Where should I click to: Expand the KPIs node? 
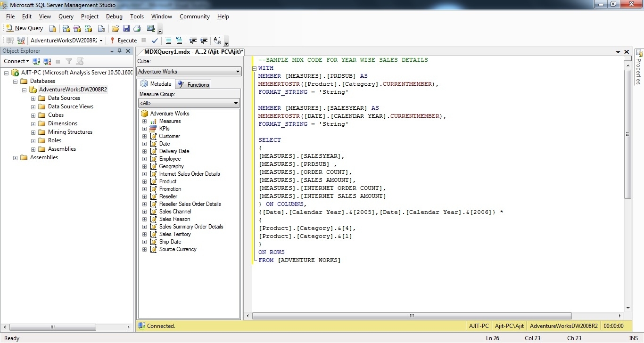[145, 129]
